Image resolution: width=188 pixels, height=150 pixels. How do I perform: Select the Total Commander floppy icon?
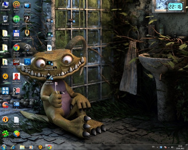pos(16,36)
